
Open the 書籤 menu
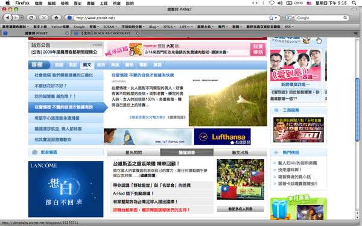pos(91,3)
